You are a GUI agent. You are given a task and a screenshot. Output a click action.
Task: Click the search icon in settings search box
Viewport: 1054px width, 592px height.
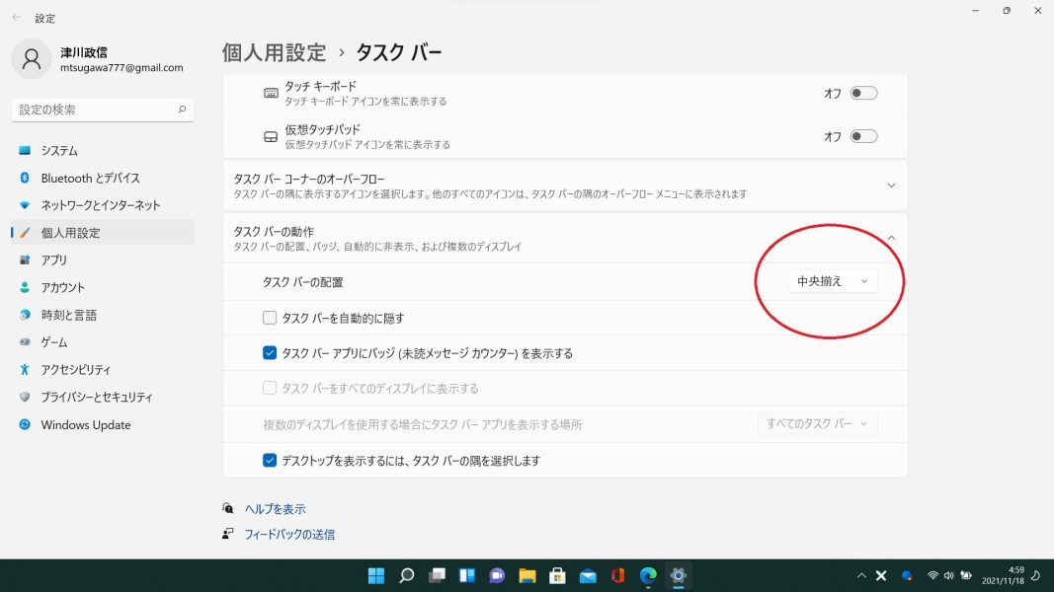pos(182,110)
